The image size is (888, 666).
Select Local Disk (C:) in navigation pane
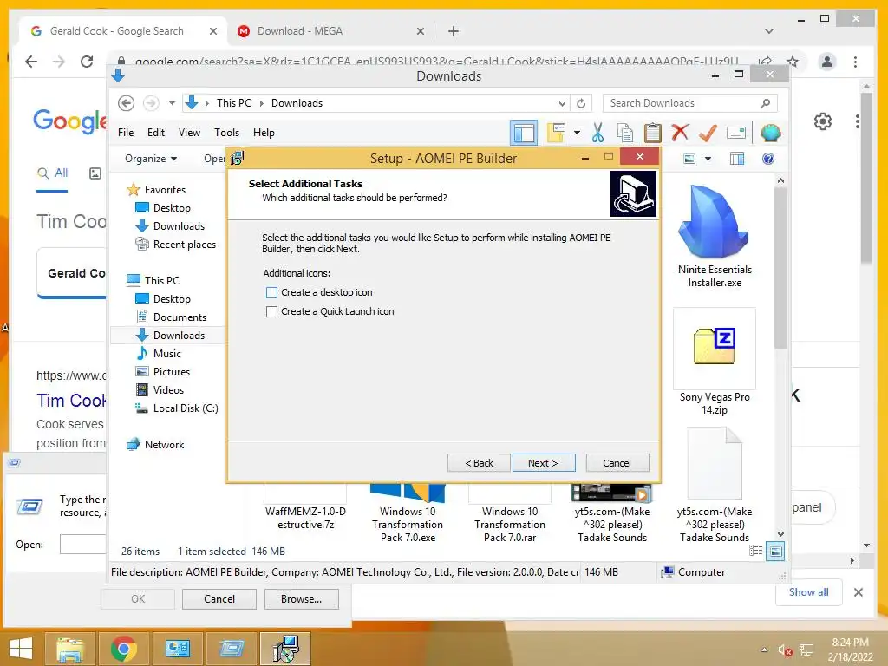pyautogui.click(x=186, y=408)
